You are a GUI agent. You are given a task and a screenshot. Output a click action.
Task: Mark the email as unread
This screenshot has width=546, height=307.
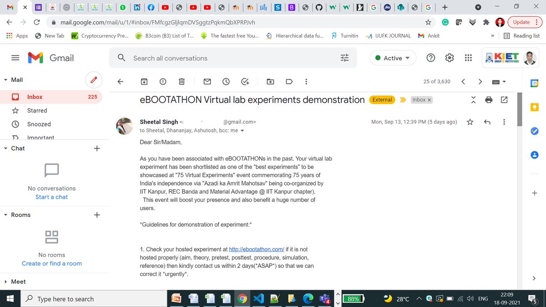pyautogui.click(x=207, y=81)
